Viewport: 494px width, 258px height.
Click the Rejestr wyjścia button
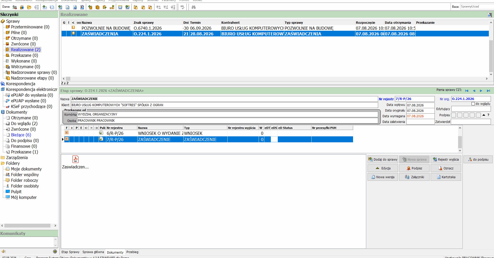click(x=446, y=159)
